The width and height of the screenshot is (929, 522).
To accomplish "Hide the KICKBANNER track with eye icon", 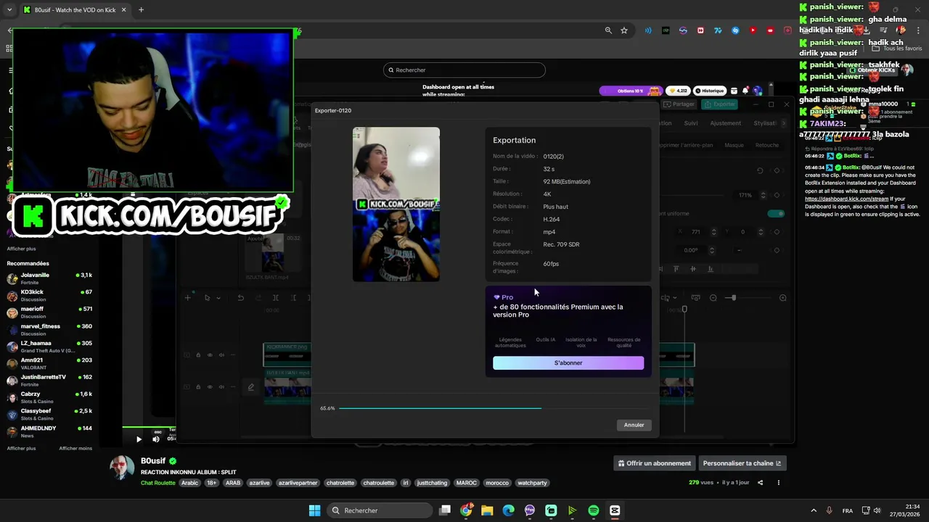I will click(210, 355).
